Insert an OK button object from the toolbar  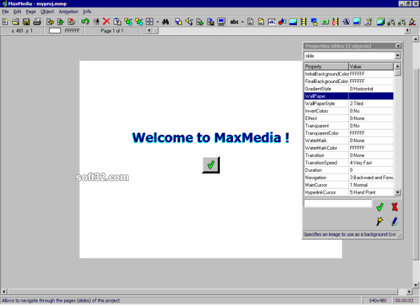(x=325, y=22)
